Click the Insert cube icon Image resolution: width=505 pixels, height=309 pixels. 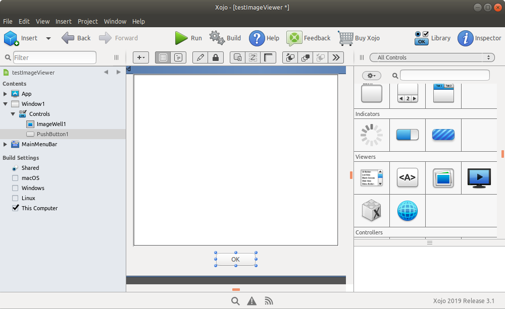pos(12,38)
